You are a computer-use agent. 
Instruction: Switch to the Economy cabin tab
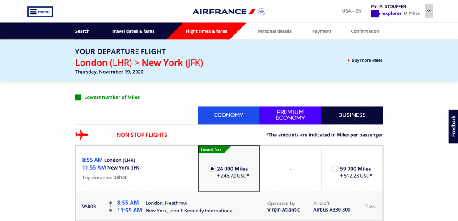229,115
